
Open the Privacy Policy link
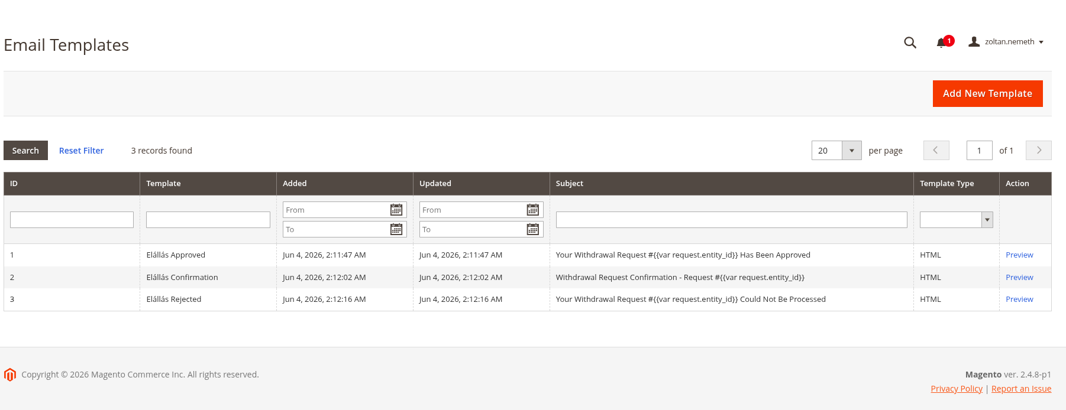point(956,389)
